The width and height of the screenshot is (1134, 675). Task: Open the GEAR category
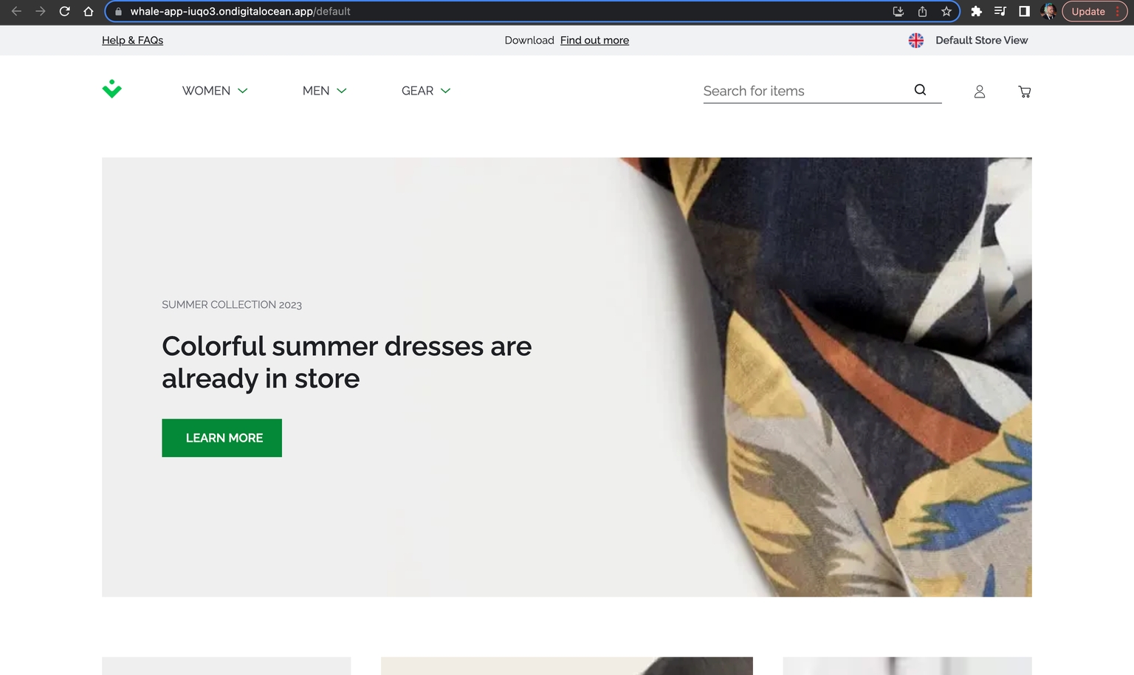[x=417, y=91]
